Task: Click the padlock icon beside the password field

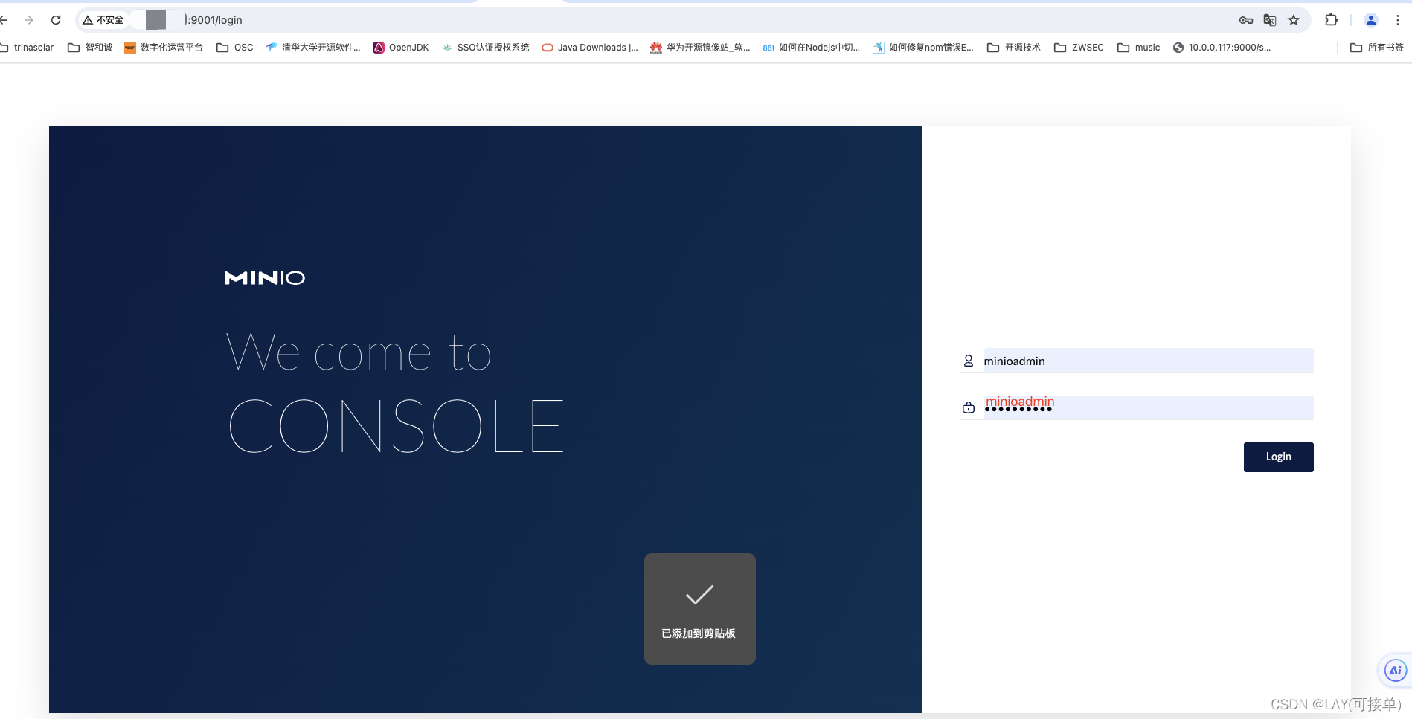Action: (968, 407)
